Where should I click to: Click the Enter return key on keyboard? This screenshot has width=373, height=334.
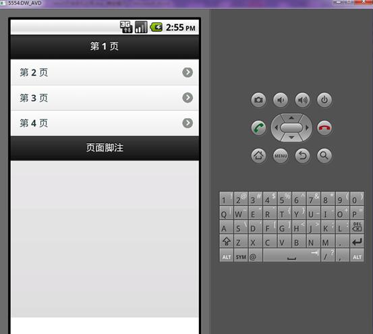[x=357, y=241]
